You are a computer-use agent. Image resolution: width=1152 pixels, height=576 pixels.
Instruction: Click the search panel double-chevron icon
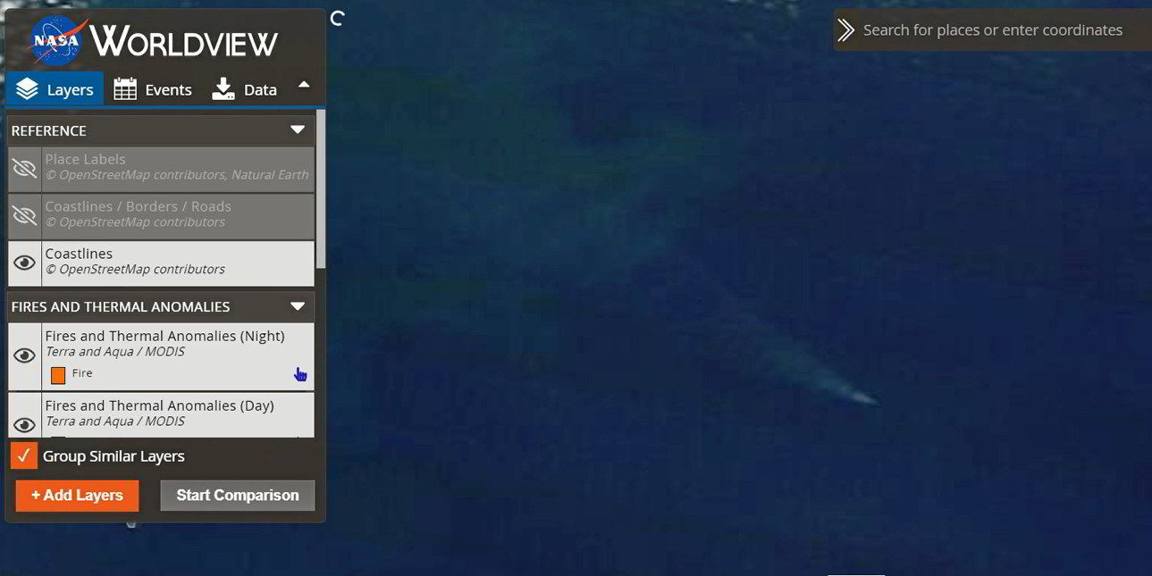pyautogui.click(x=845, y=30)
